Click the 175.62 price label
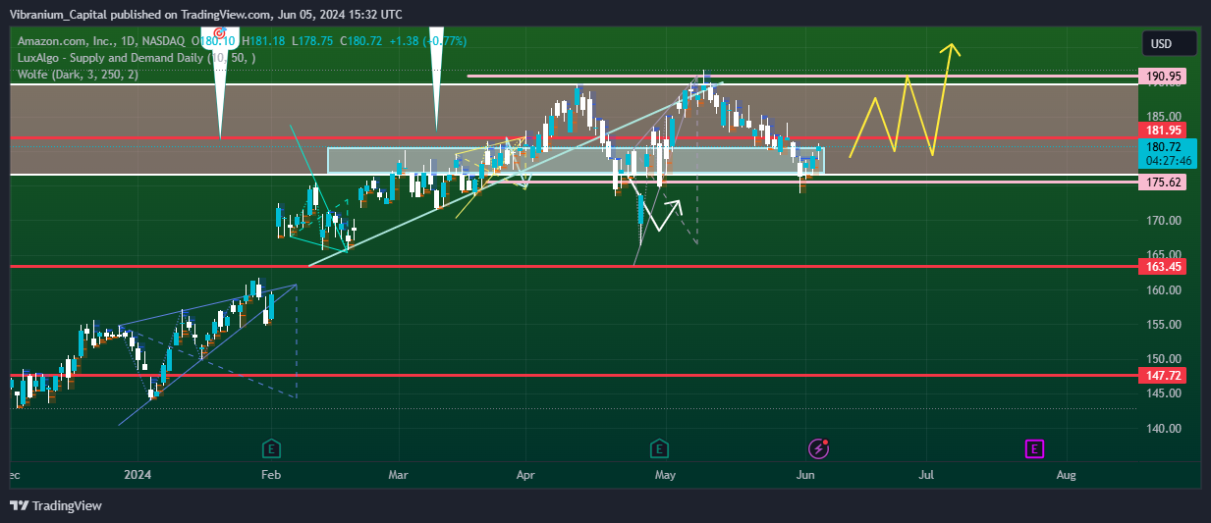1211x523 pixels. pyautogui.click(x=1163, y=183)
